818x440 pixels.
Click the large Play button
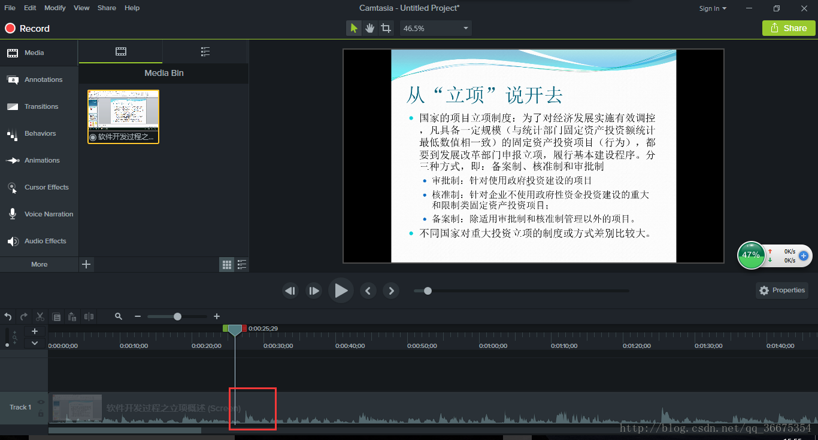(341, 291)
